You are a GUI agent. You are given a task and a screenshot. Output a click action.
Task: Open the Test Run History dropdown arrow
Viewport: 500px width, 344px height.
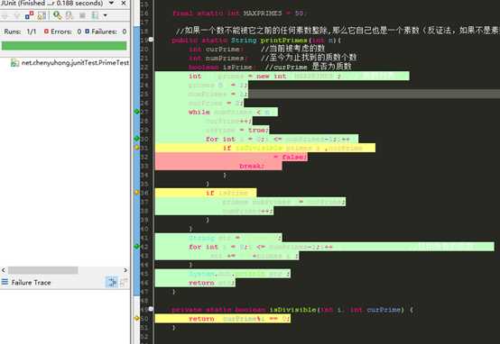pyautogui.click(x=106, y=15)
